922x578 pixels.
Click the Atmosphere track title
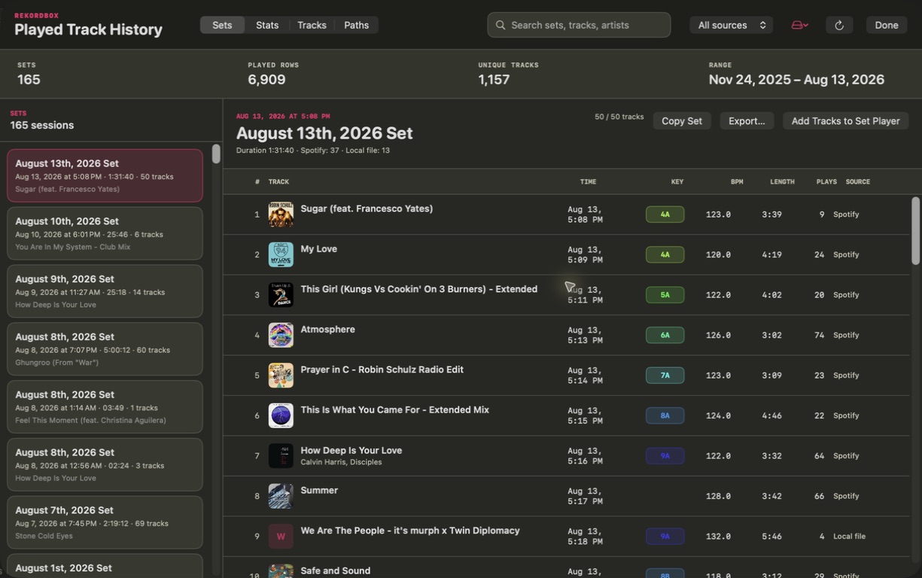point(327,330)
